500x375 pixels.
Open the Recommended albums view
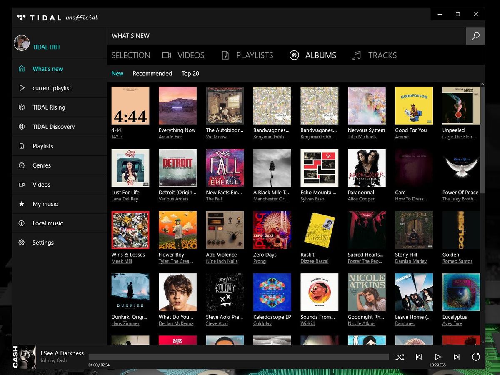pyautogui.click(x=152, y=73)
